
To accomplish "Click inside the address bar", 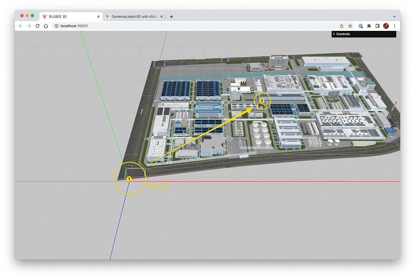I will pos(122,26).
